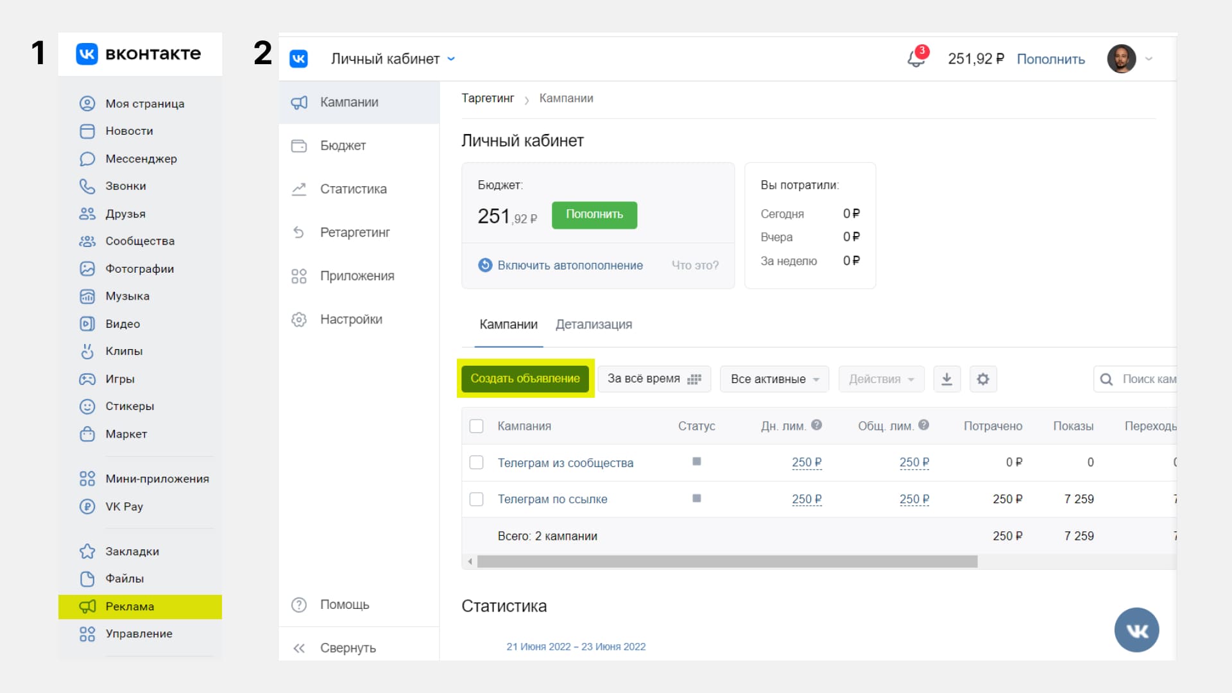
Task: Open Игры gamepad icon
Action: (87, 379)
